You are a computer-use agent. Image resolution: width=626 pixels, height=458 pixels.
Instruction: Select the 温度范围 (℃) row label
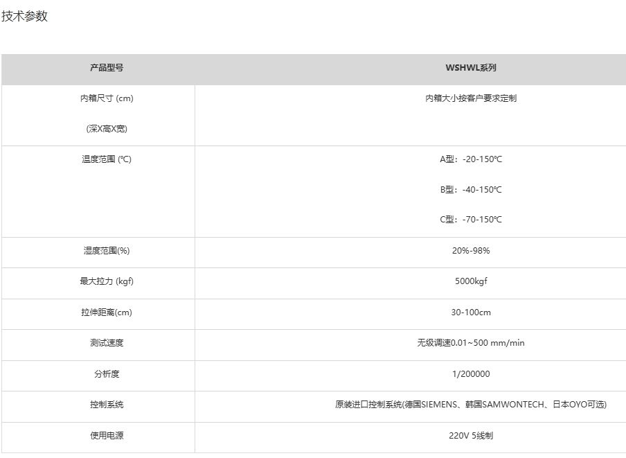(107, 159)
